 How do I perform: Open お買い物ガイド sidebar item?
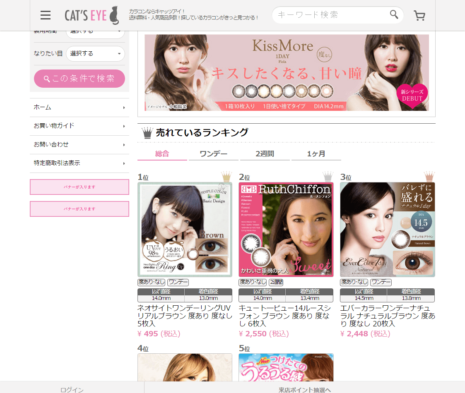pos(80,126)
